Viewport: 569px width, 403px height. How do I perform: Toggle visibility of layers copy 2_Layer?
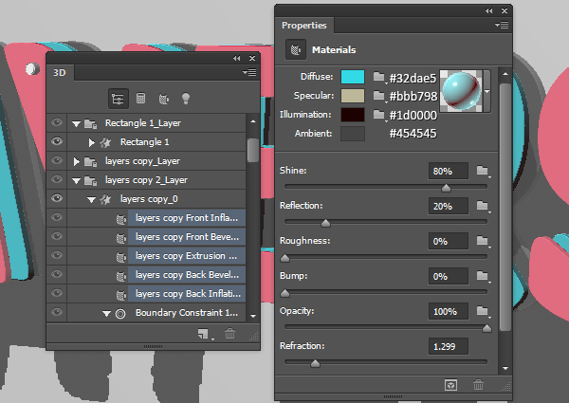pos(57,179)
